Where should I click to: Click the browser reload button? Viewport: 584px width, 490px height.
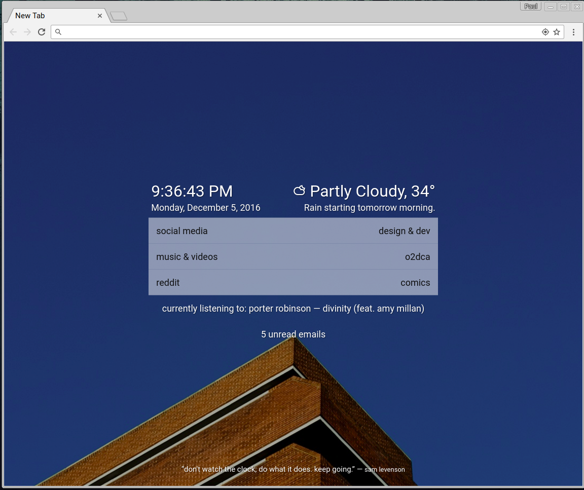tap(42, 32)
